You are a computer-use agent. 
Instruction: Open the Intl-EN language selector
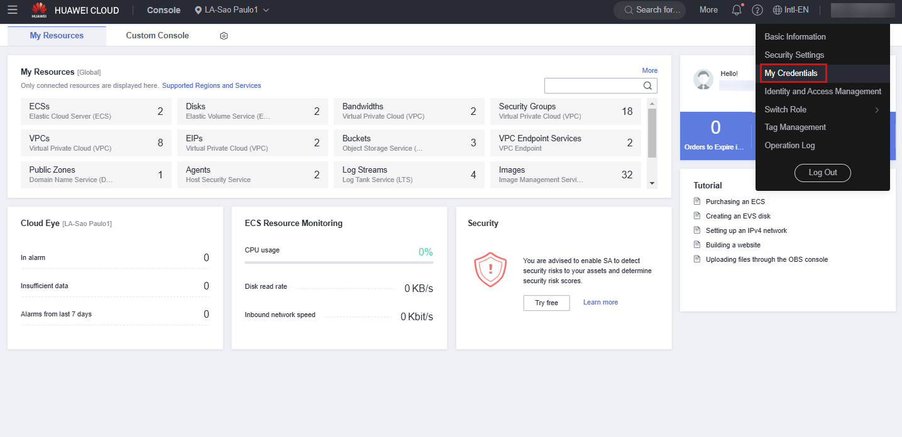(791, 10)
